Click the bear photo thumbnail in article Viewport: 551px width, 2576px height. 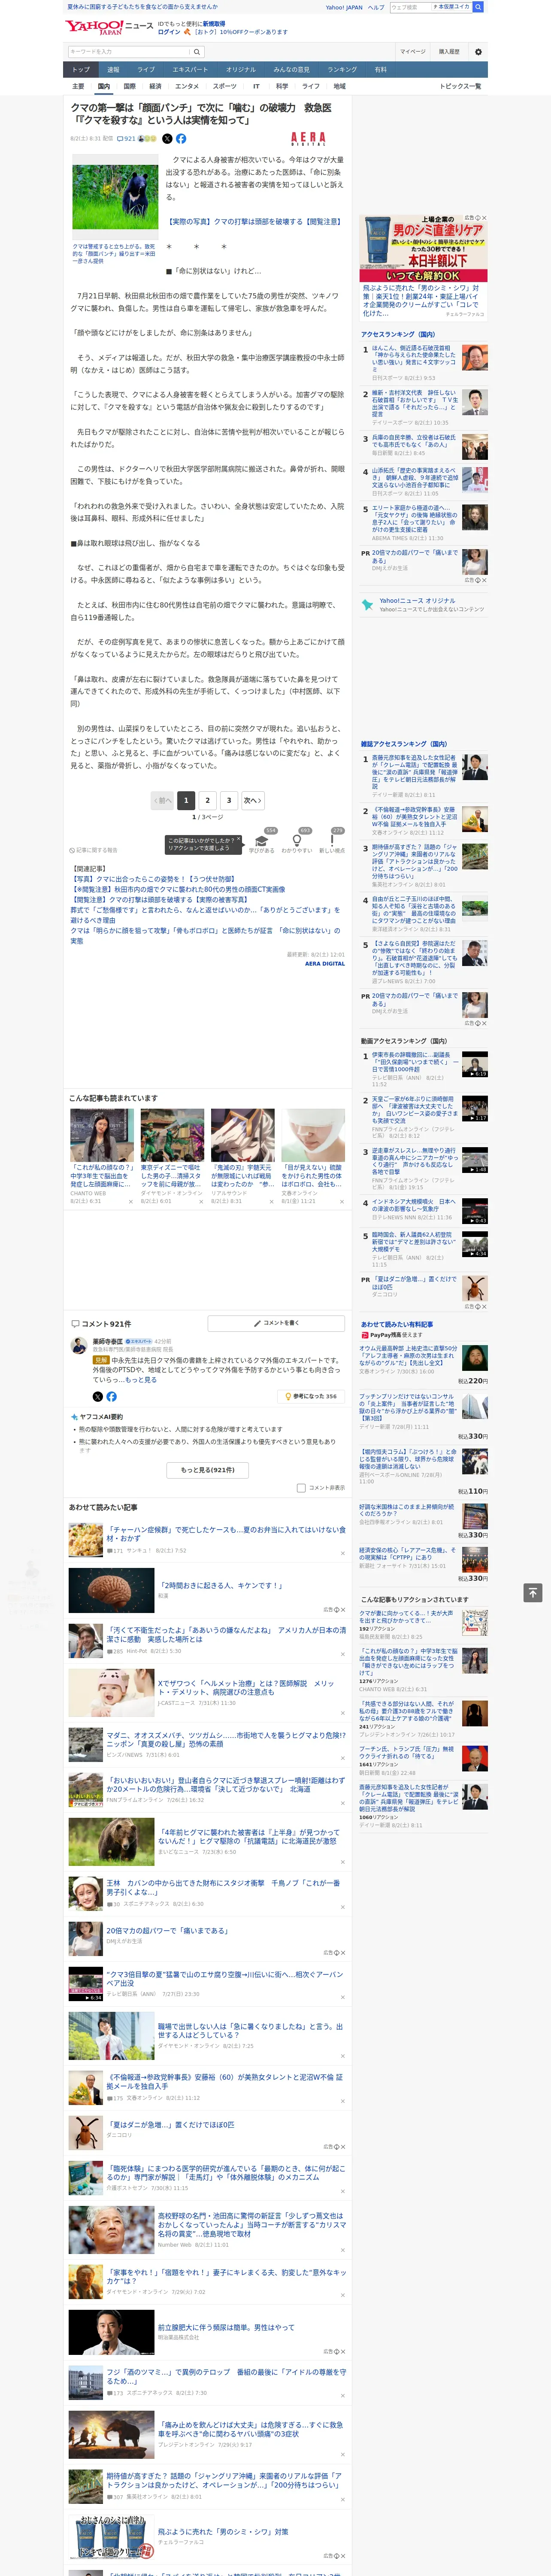coord(115,196)
